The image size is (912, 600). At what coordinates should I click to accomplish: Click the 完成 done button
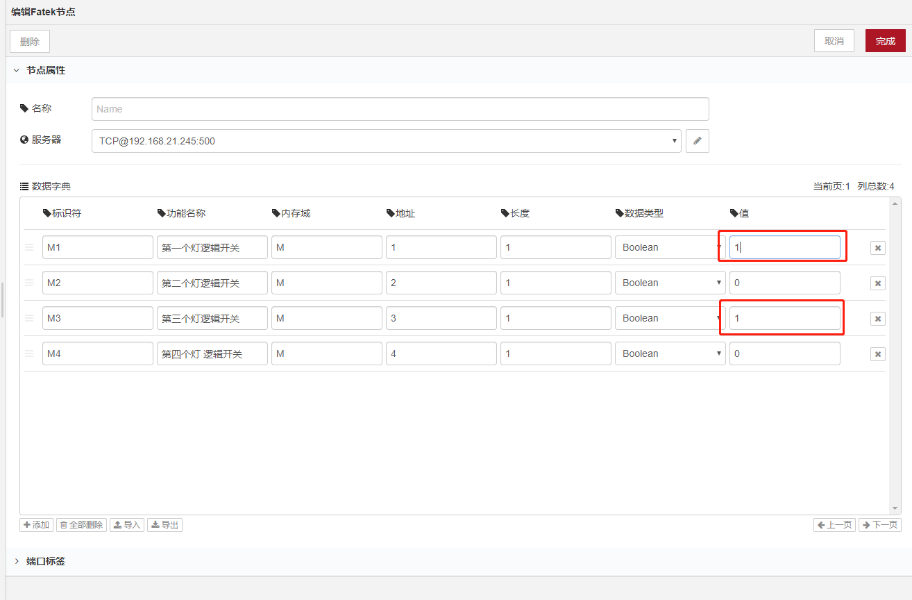coord(885,41)
